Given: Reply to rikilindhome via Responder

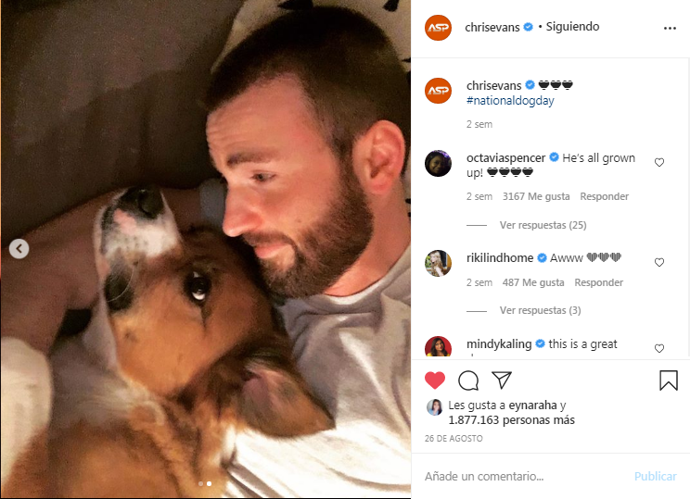Looking at the screenshot, I should pyautogui.click(x=598, y=282).
